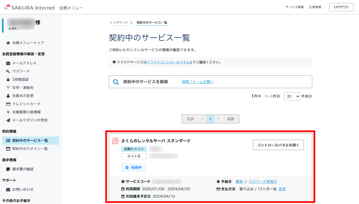The width and height of the screenshot is (359, 204).
Task: Open クレジットカード in the sidebar
Action: pos(26,104)
